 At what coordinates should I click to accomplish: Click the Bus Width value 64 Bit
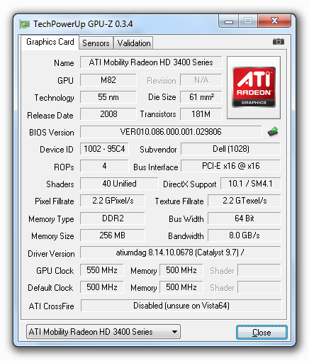pos(245,218)
